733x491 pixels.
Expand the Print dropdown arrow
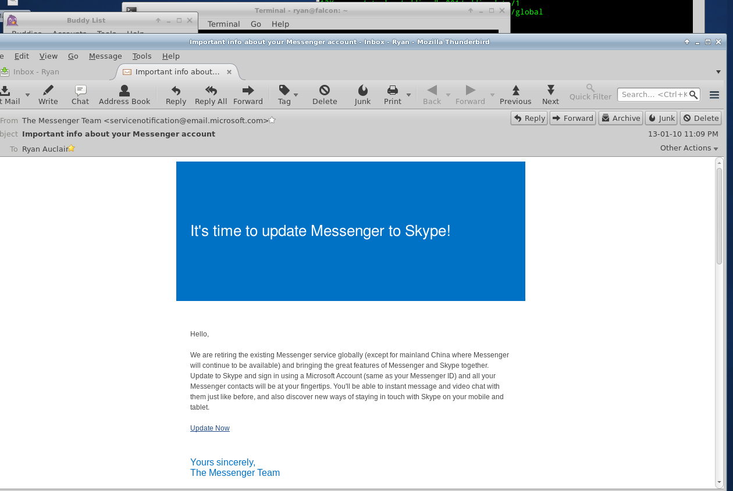pyautogui.click(x=408, y=95)
